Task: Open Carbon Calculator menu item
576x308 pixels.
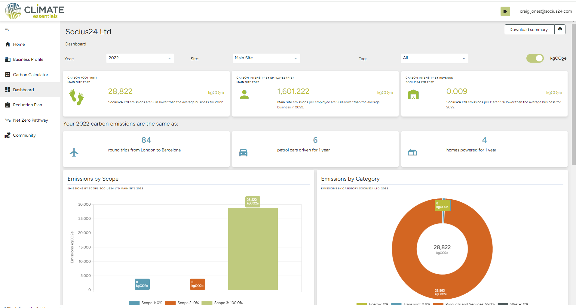Action: [x=30, y=75]
